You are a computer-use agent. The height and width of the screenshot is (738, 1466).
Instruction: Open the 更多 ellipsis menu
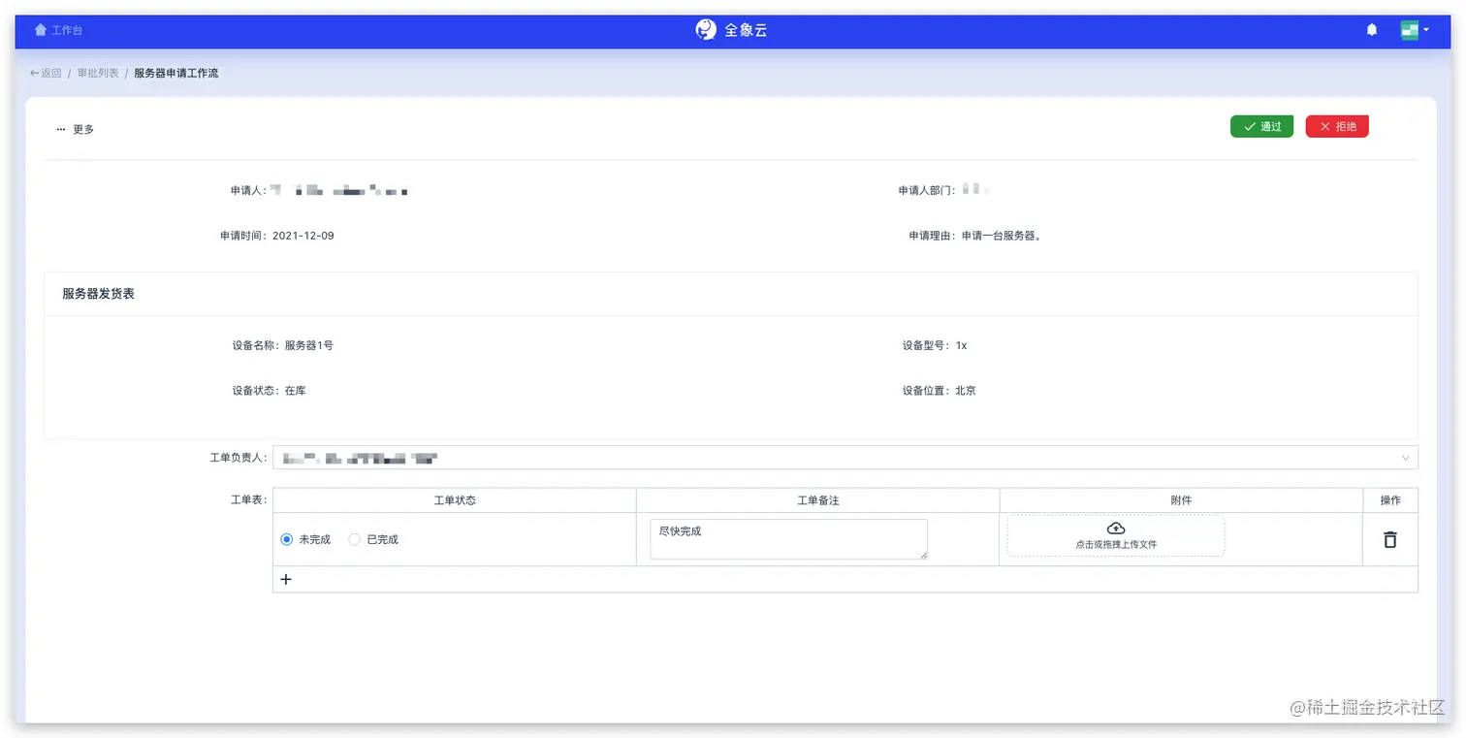(x=75, y=129)
